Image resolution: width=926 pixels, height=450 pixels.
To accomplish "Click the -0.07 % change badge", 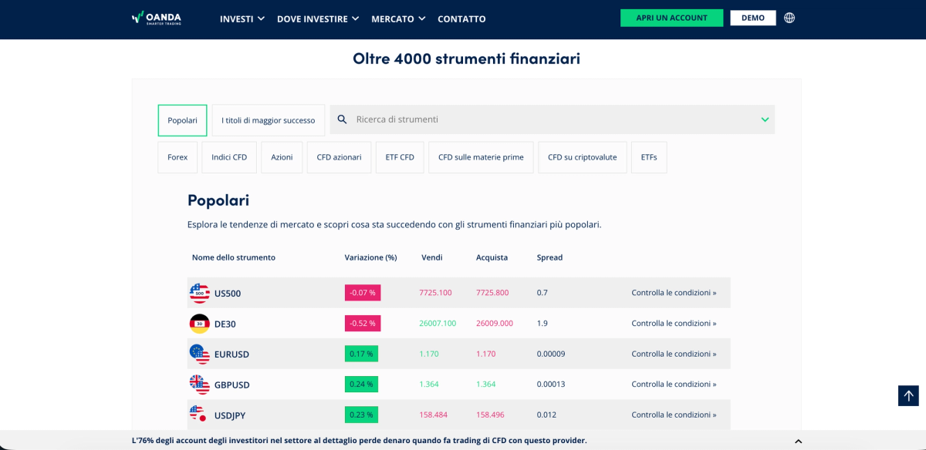I will (x=363, y=293).
